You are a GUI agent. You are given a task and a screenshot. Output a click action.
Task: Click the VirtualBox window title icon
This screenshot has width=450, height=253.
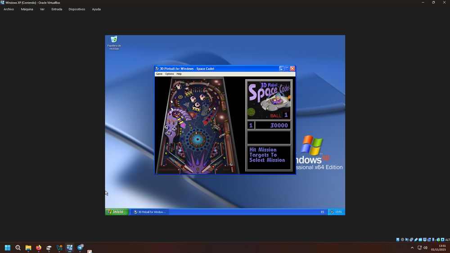click(x=2, y=2)
